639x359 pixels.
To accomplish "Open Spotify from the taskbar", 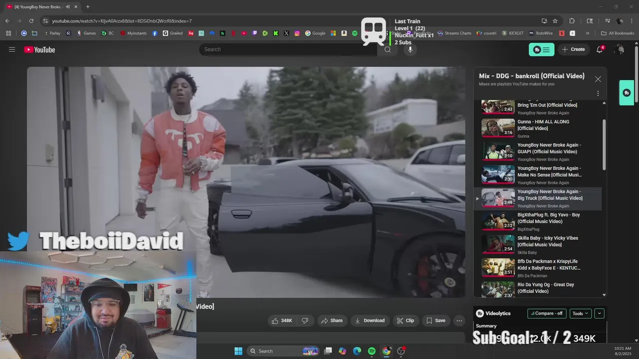I will (x=371, y=351).
